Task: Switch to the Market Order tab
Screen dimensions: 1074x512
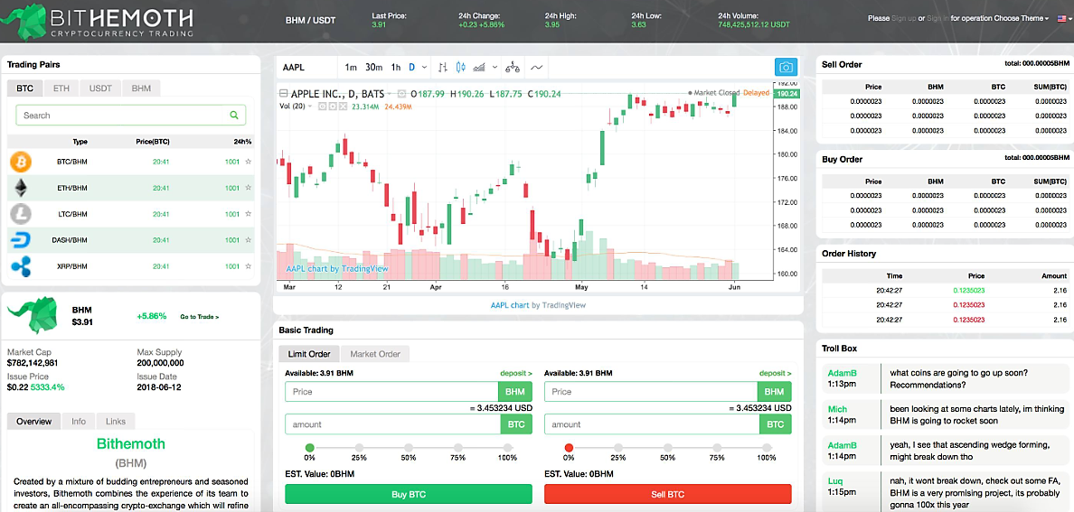Action: click(x=375, y=354)
